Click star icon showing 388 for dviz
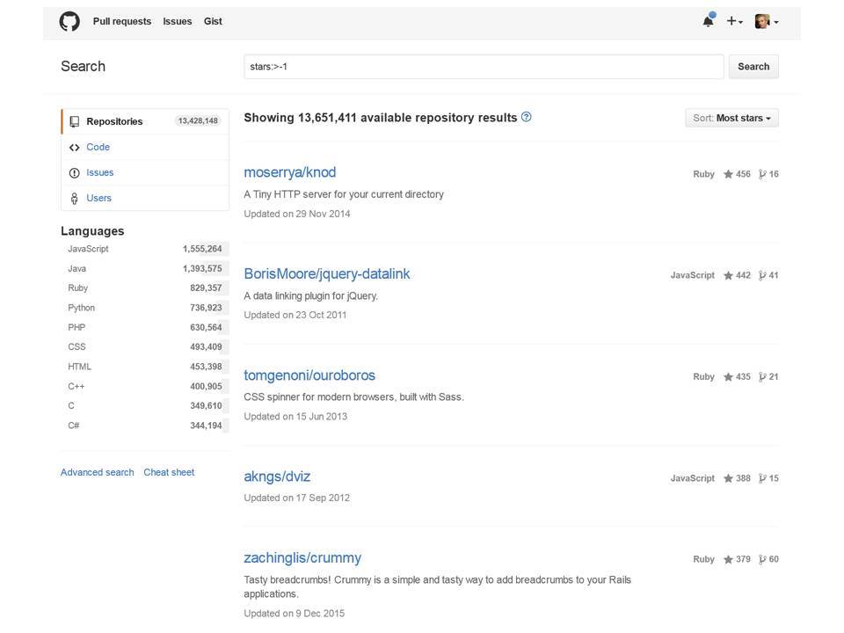This screenshot has height=633, width=844. tap(728, 478)
